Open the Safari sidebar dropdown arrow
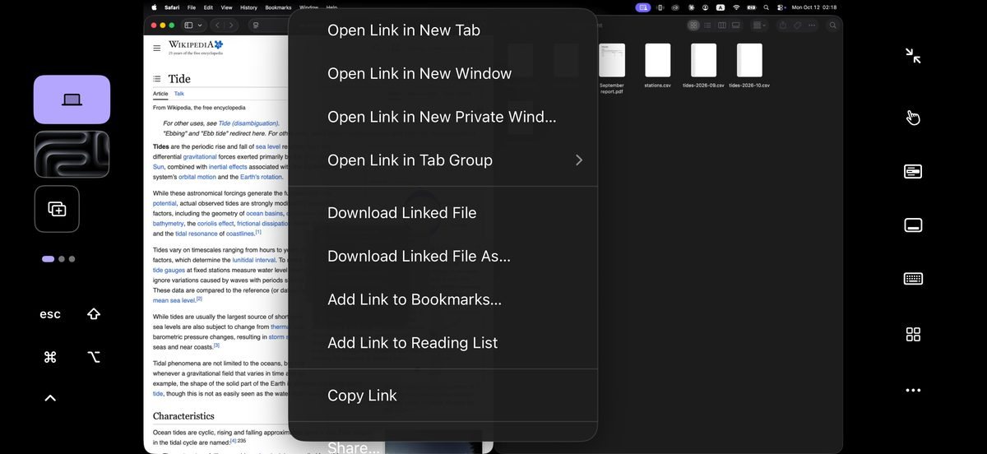The height and width of the screenshot is (454, 987). 200,25
